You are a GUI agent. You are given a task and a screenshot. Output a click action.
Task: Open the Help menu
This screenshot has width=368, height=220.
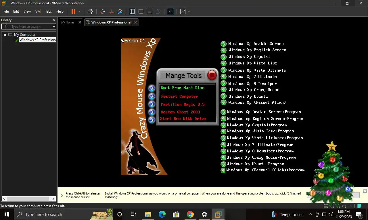tap(60, 11)
